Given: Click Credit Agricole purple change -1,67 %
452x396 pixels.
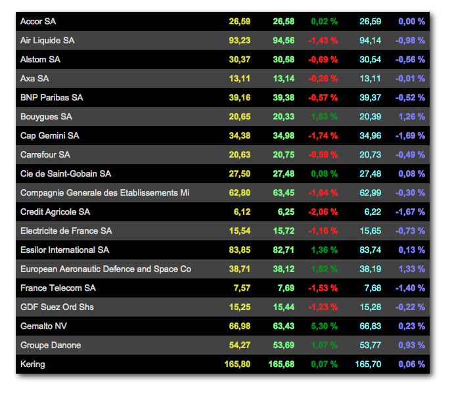Looking at the screenshot, I should (410, 212).
